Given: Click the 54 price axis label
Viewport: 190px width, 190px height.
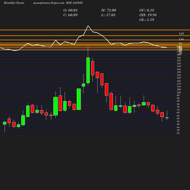Looking at the screenshot, I should (x=178, y=121).
